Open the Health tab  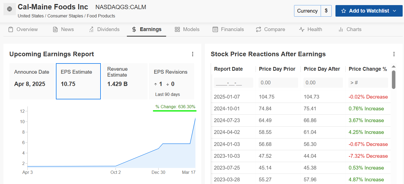pyautogui.click(x=310, y=29)
